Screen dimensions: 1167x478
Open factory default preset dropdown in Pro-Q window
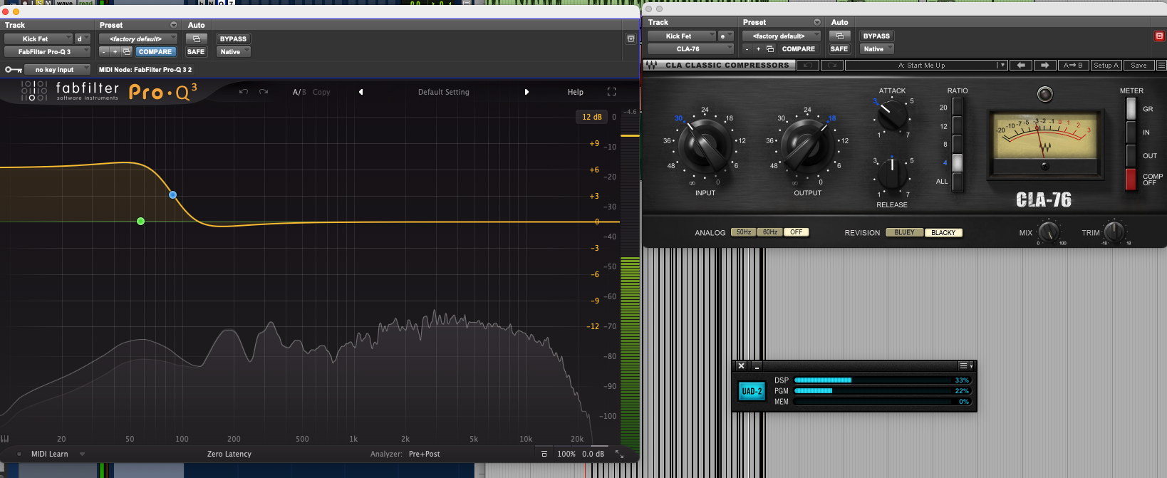pyautogui.click(x=139, y=39)
